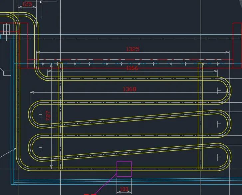
Task: Select the 125 dimension at top left
Action: [x=27, y=4]
